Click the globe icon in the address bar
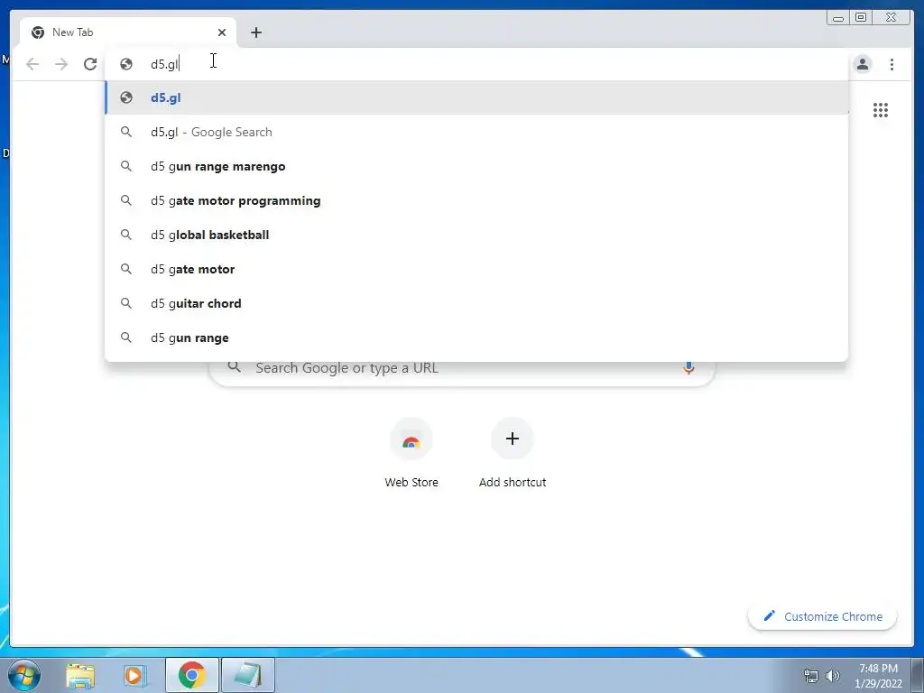Screen dimensions: 924x693 [x=126, y=64]
